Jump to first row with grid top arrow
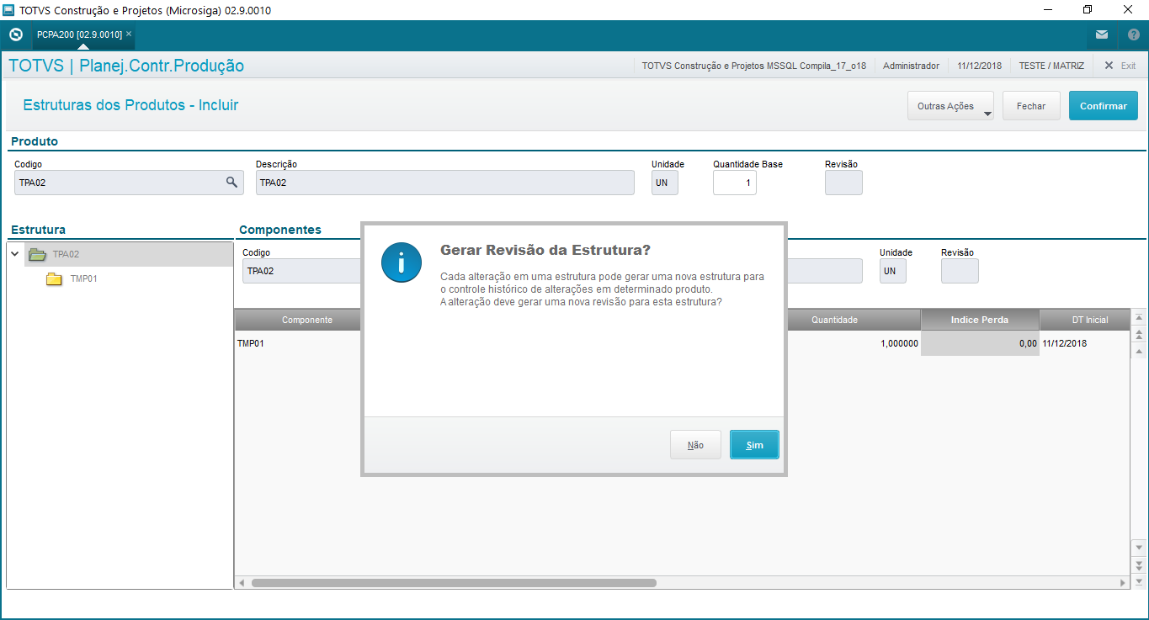This screenshot has width=1149, height=620. (x=1140, y=317)
